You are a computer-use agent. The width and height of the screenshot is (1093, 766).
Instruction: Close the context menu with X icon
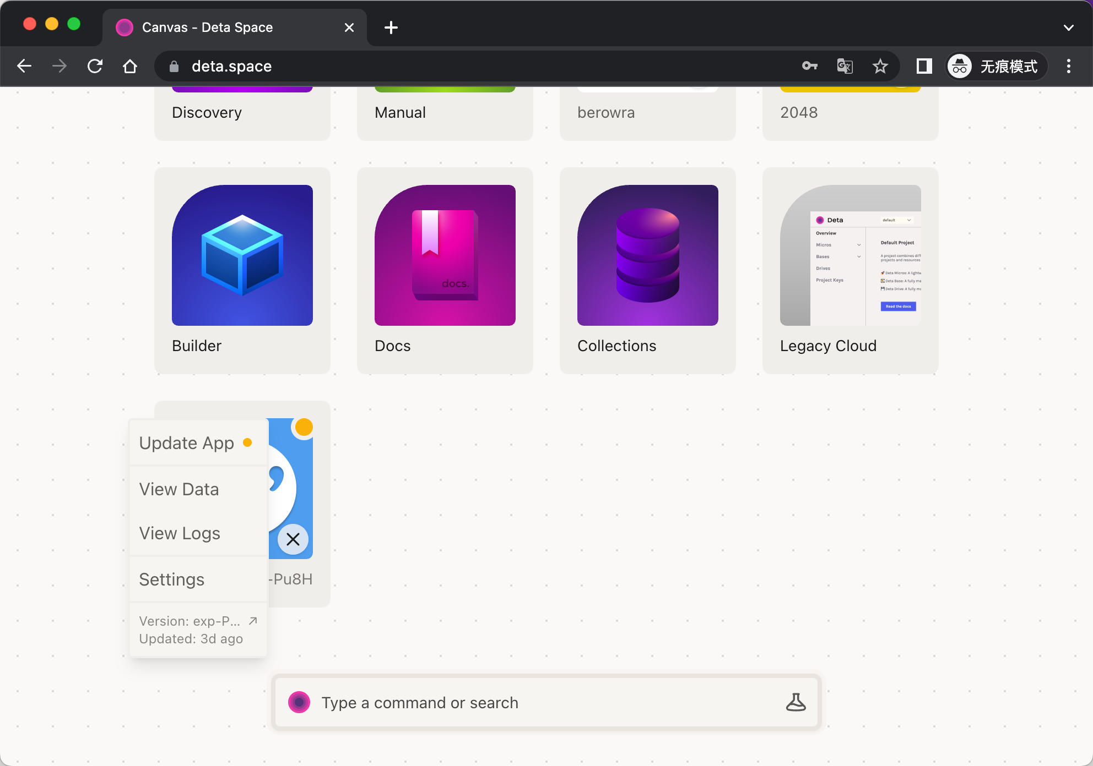click(x=293, y=539)
